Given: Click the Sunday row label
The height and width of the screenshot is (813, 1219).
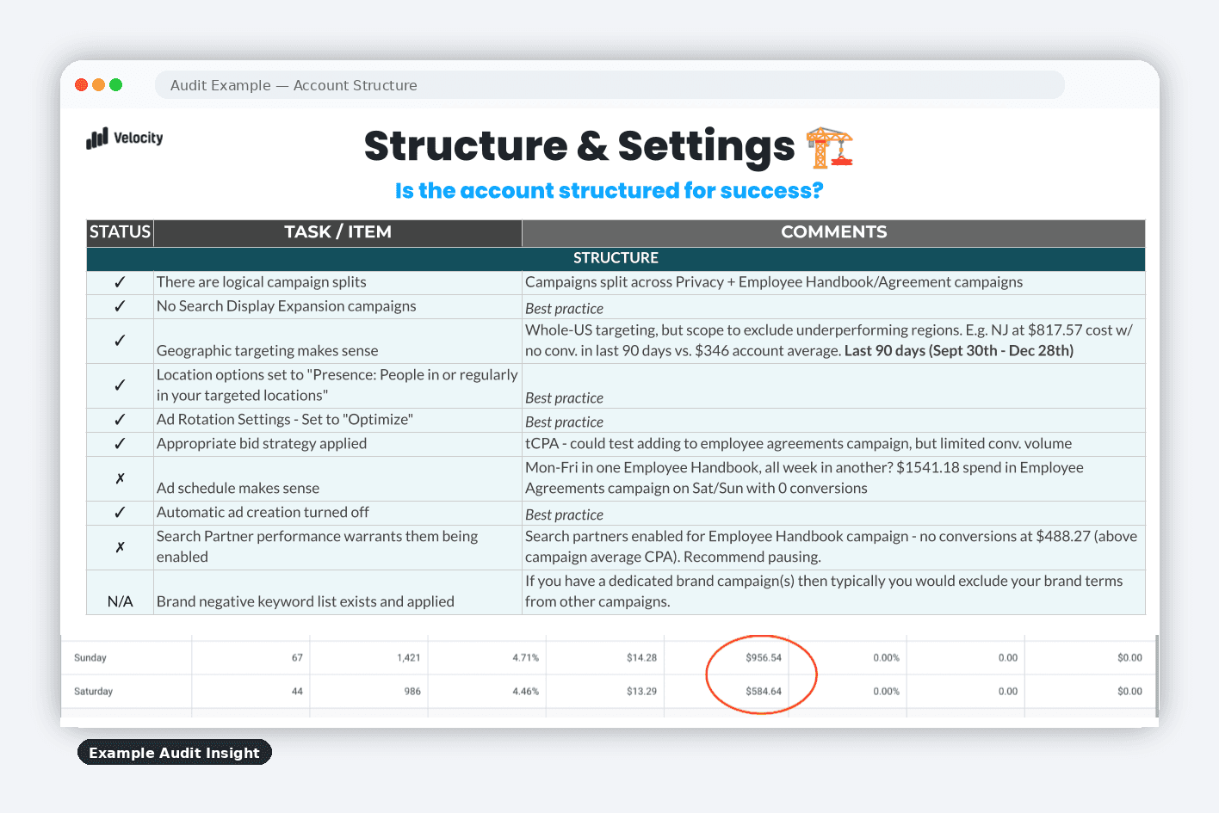Looking at the screenshot, I should (x=90, y=658).
